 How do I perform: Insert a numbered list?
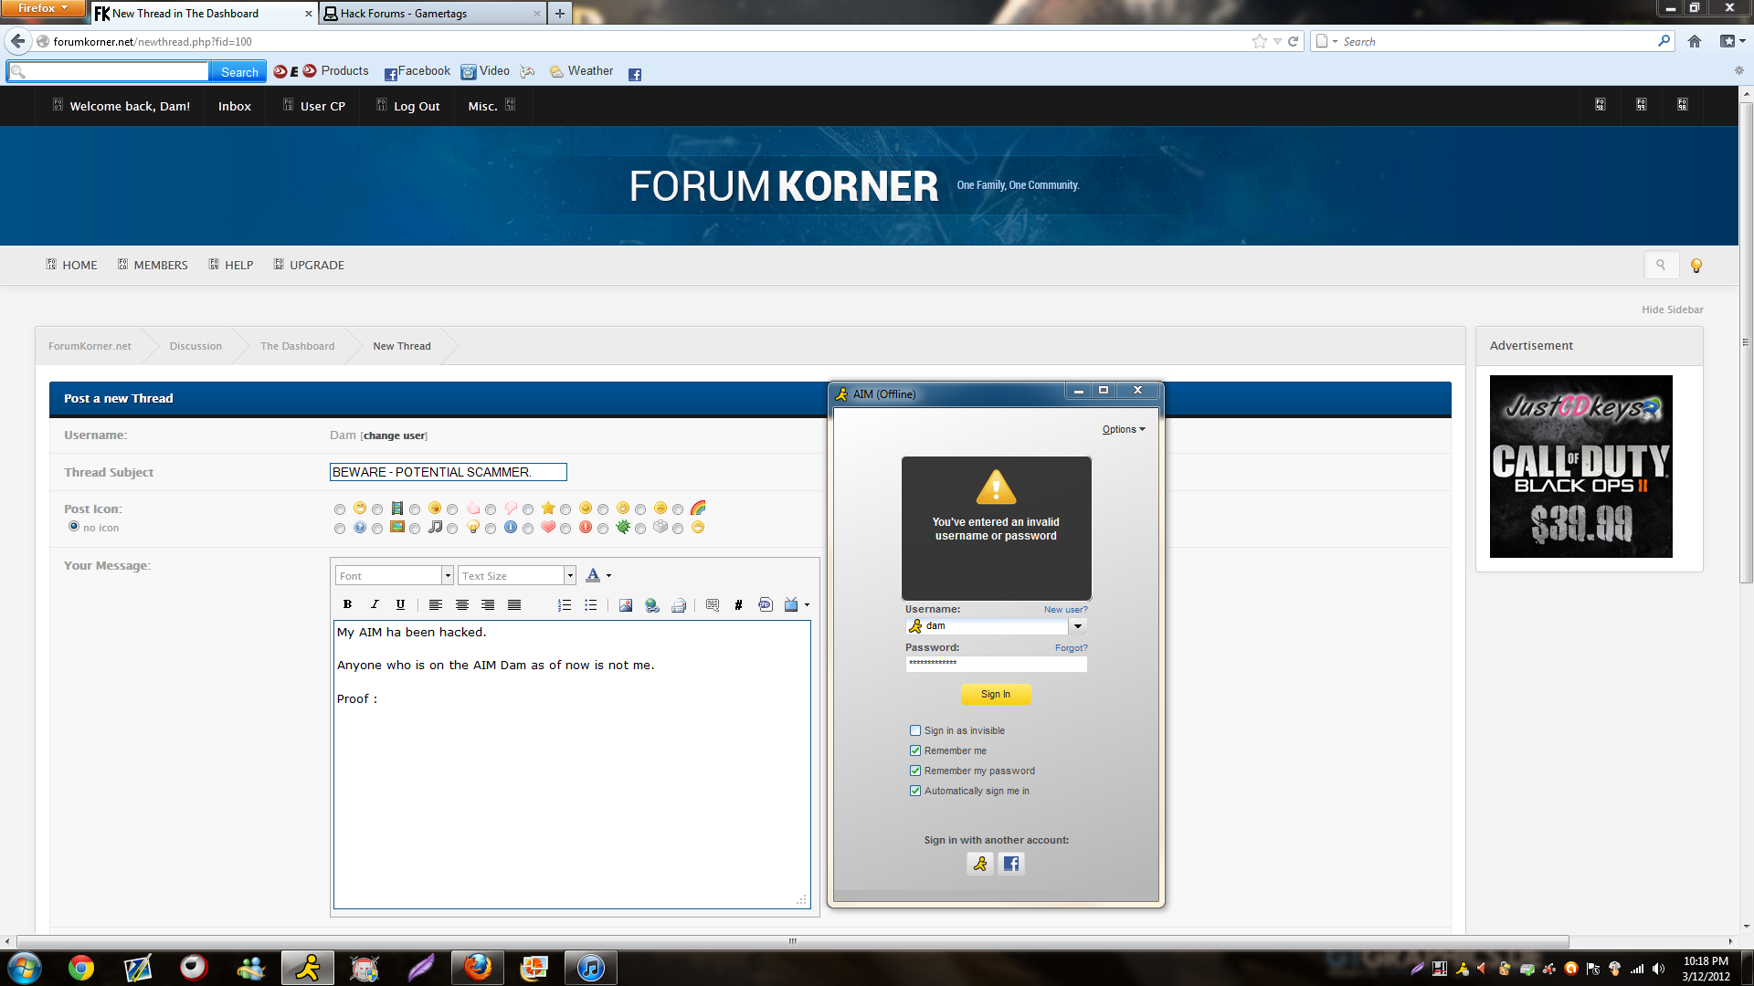point(564,604)
